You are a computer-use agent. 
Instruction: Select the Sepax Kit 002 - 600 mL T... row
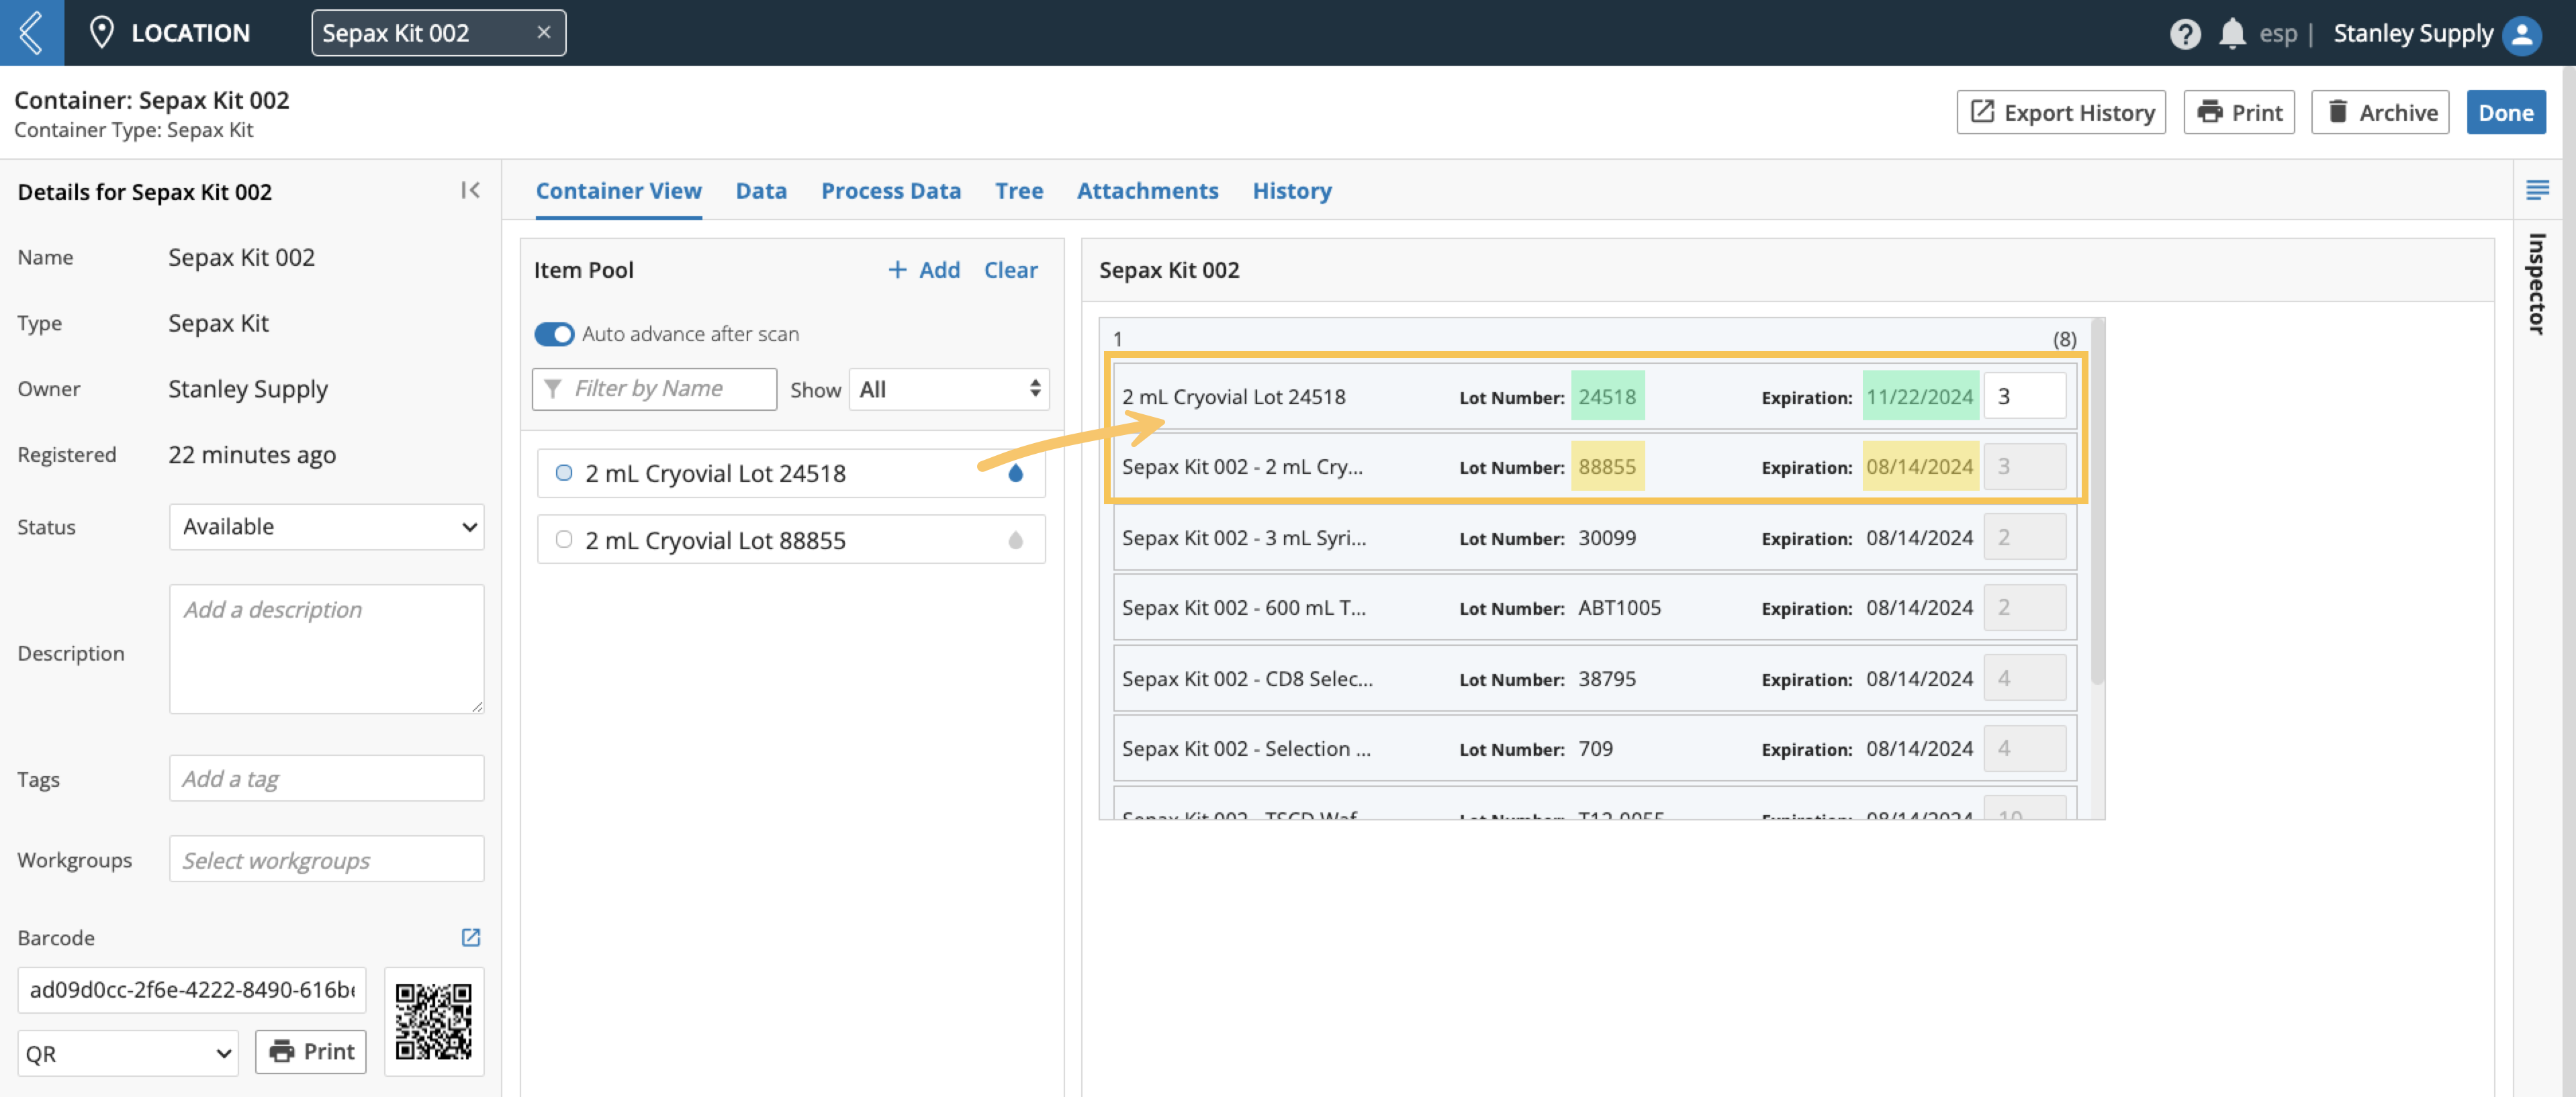[x=1594, y=607]
